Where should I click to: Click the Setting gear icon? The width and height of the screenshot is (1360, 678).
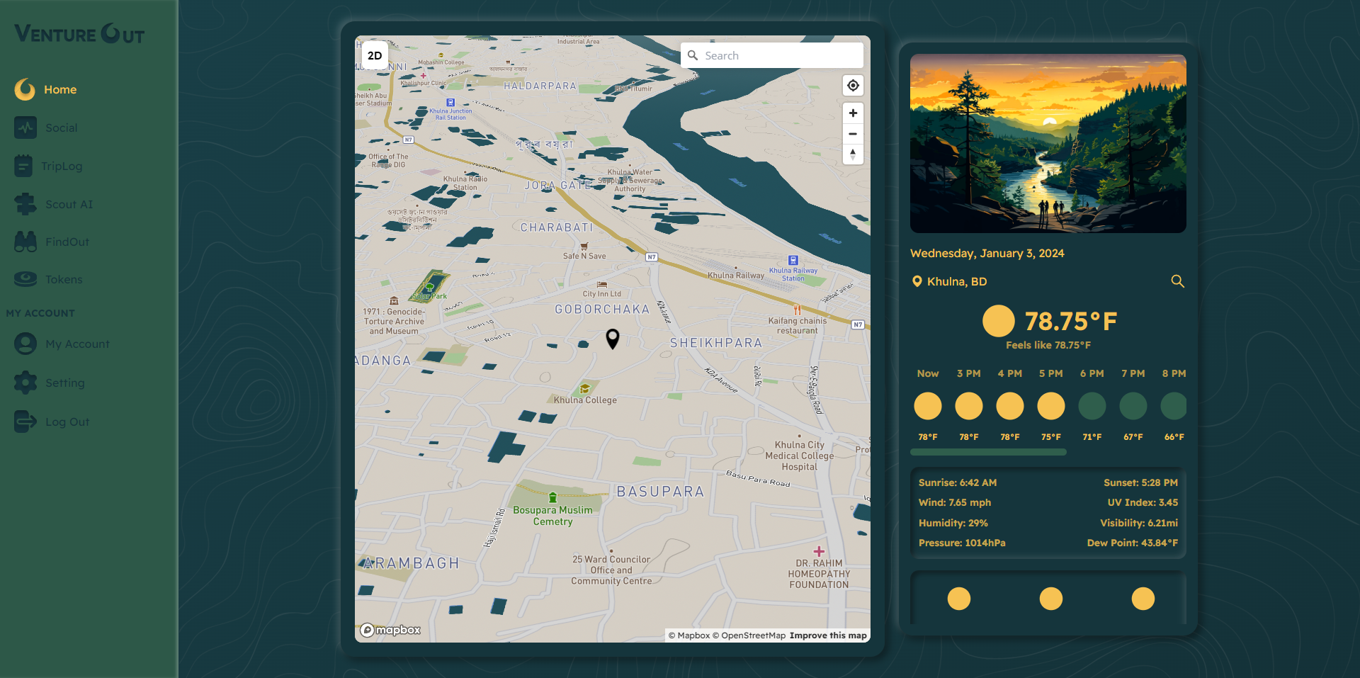coord(25,383)
